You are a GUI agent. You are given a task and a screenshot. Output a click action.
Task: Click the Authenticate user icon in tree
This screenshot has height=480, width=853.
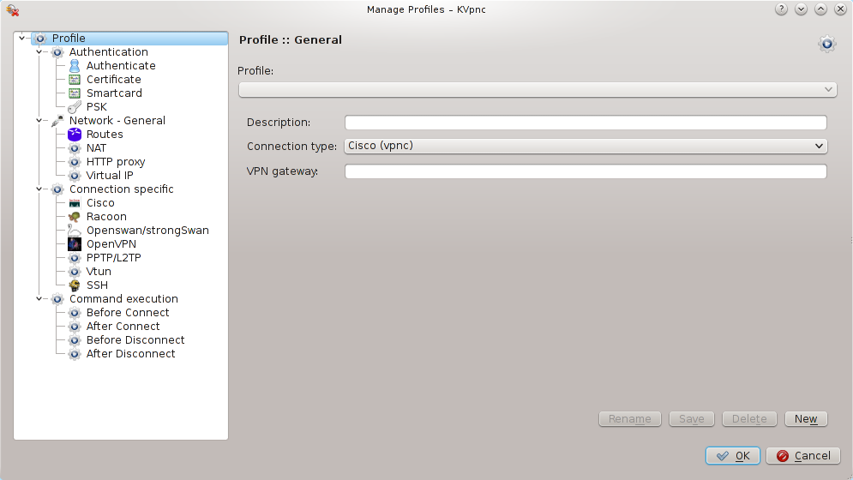pos(75,66)
